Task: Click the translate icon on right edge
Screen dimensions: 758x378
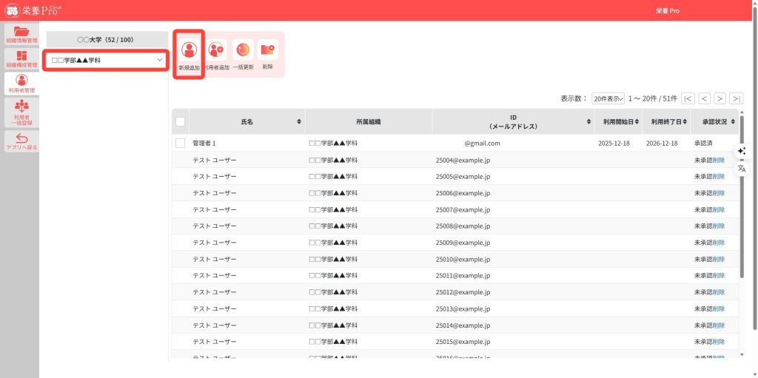Action: click(742, 169)
